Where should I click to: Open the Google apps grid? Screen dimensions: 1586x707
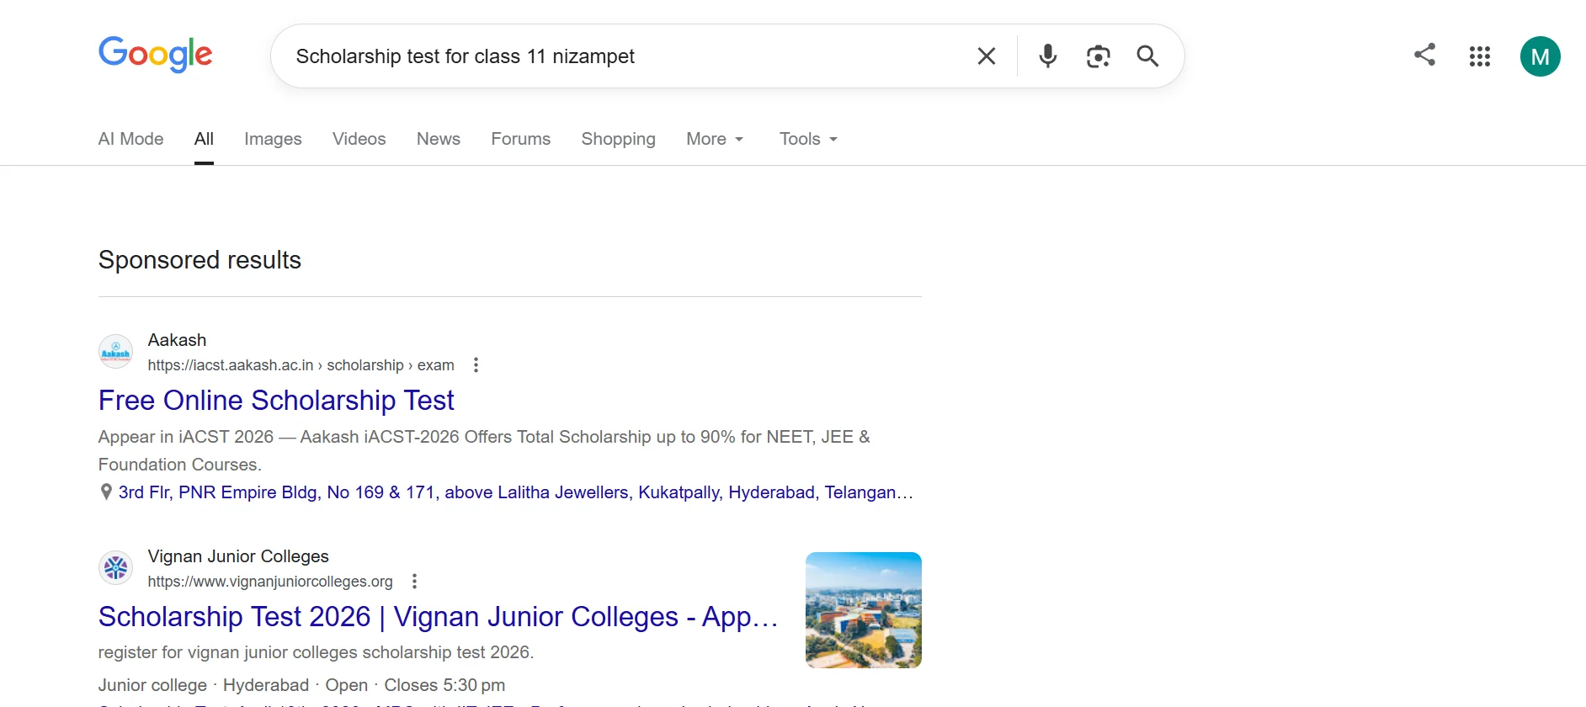[1480, 56]
